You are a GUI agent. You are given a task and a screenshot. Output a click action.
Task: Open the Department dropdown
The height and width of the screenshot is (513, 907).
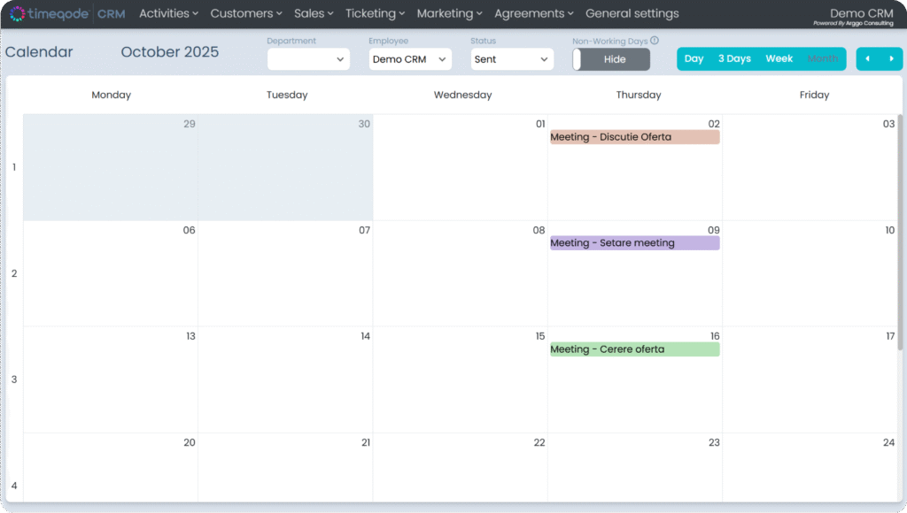coord(308,59)
